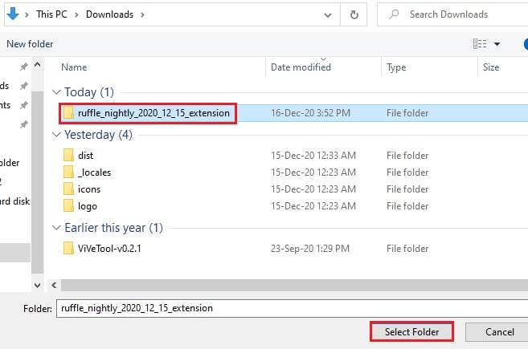Open the view options dropdown arrow
The image size is (528, 349).
(497, 44)
